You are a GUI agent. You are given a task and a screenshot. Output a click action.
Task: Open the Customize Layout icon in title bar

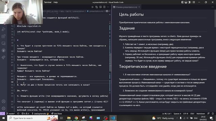click(194, 2)
